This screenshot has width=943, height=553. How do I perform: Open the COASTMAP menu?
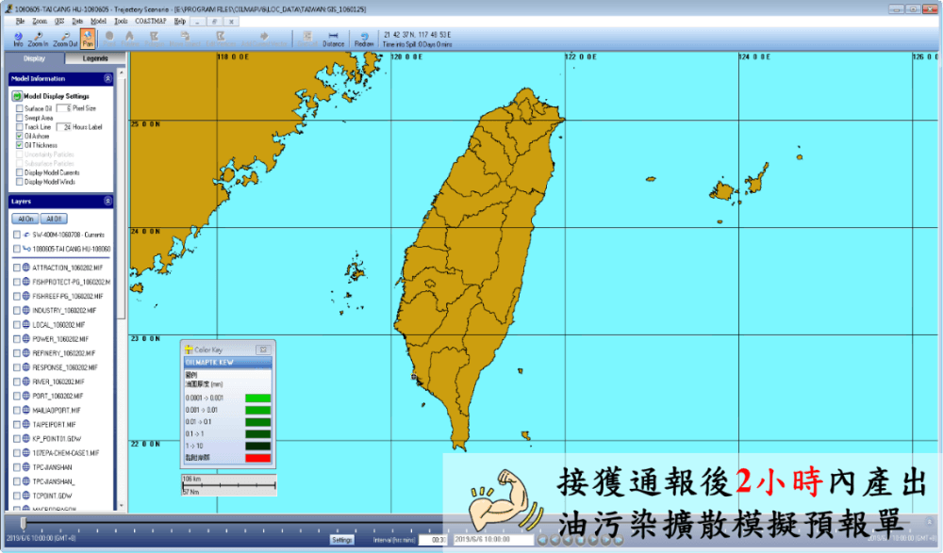click(150, 21)
